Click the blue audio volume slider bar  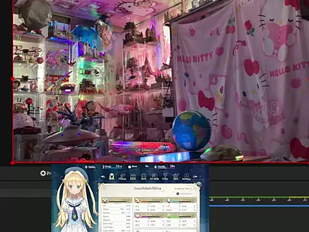(259, 206)
